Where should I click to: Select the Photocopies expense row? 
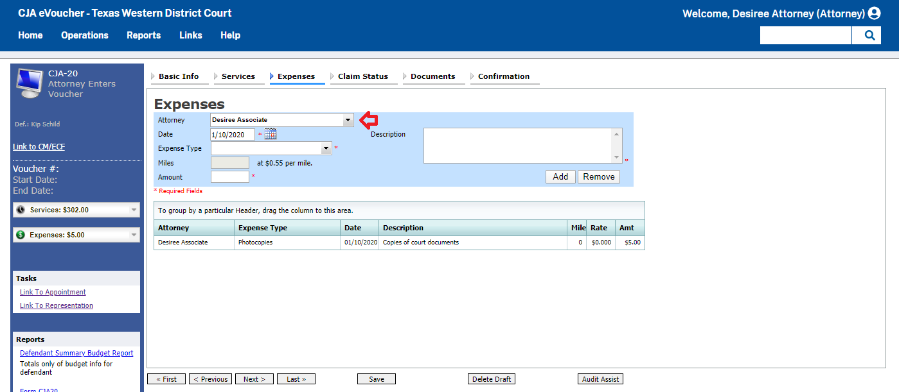pyautogui.click(x=398, y=243)
